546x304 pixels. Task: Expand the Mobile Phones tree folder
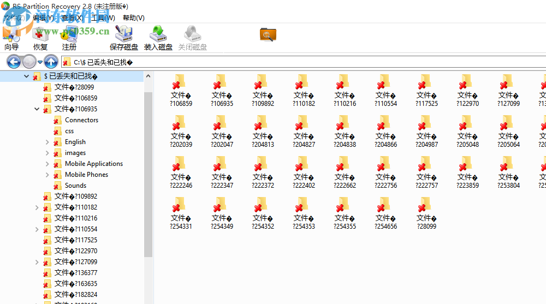(48, 175)
